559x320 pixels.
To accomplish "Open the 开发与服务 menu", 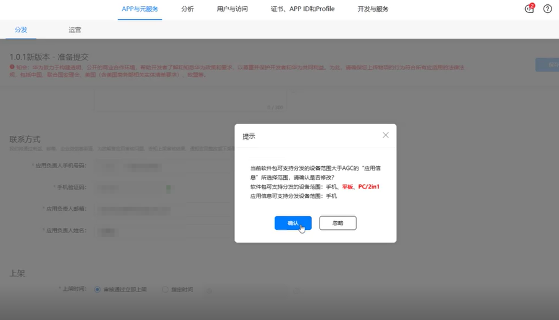I will [x=373, y=9].
